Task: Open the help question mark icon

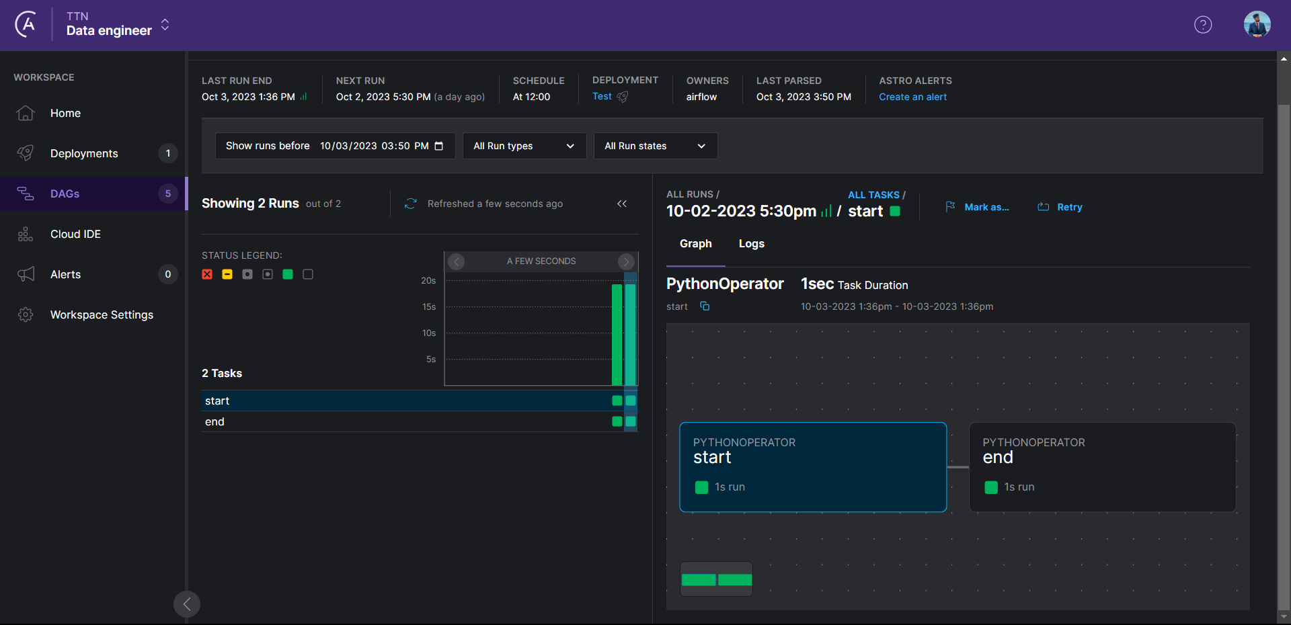Action: coord(1203,25)
